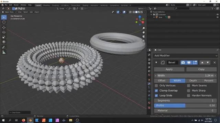
Task: Open the Tool properties tab icon
Action: [149, 55]
